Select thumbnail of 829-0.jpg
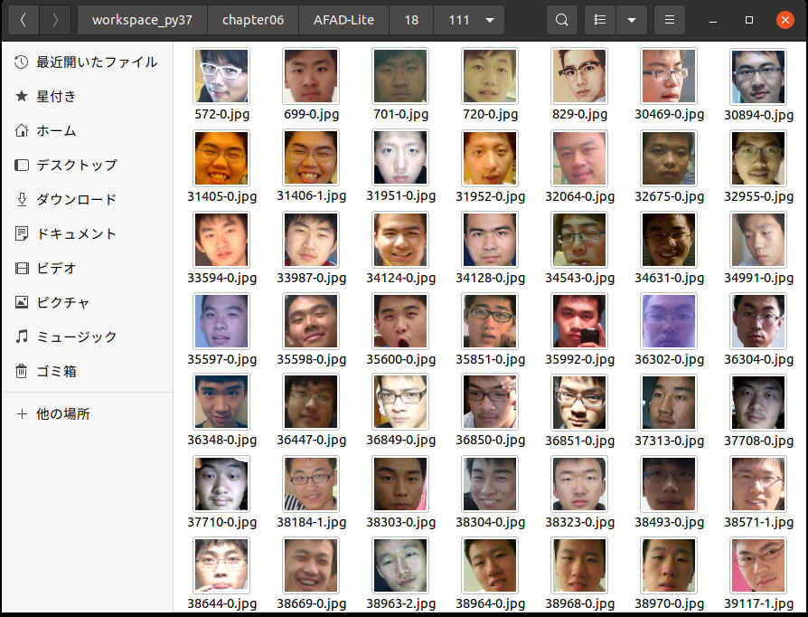808x617 pixels. (579, 76)
